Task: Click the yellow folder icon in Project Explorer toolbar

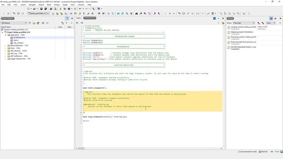Action: coord(34,23)
